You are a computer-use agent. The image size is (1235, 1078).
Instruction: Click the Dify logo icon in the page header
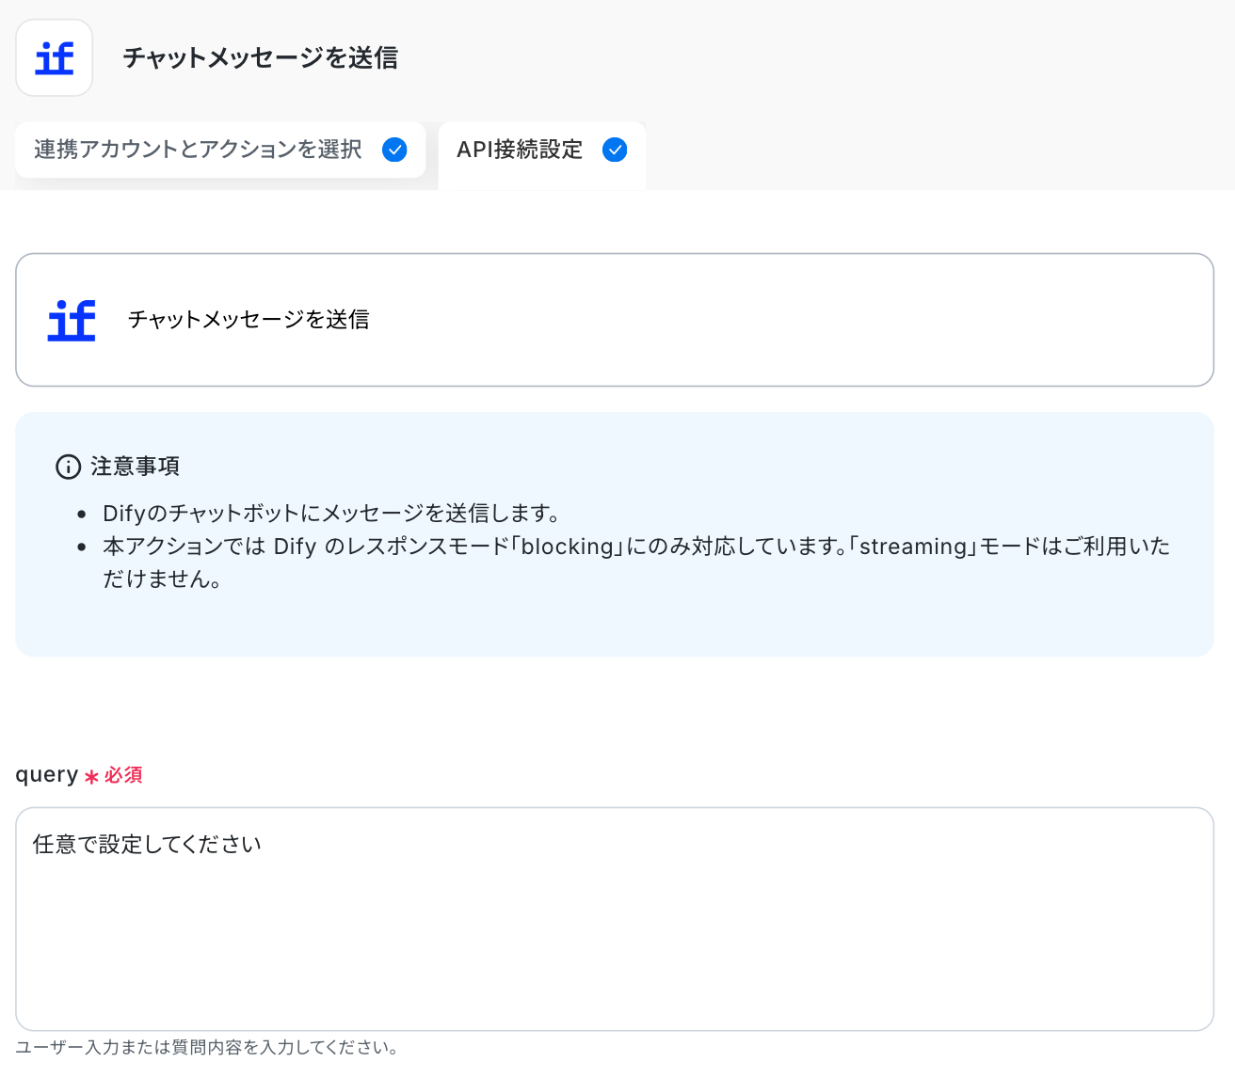pyautogui.click(x=54, y=57)
